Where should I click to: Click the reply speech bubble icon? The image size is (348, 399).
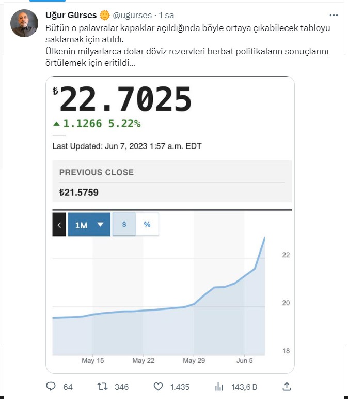tap(51, 387)
